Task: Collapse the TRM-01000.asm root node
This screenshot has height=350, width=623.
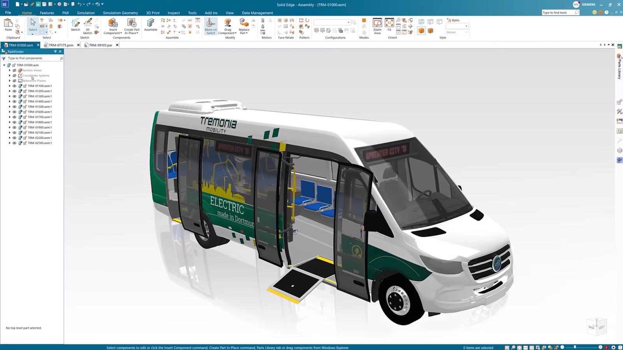Action: coord(4,65)
